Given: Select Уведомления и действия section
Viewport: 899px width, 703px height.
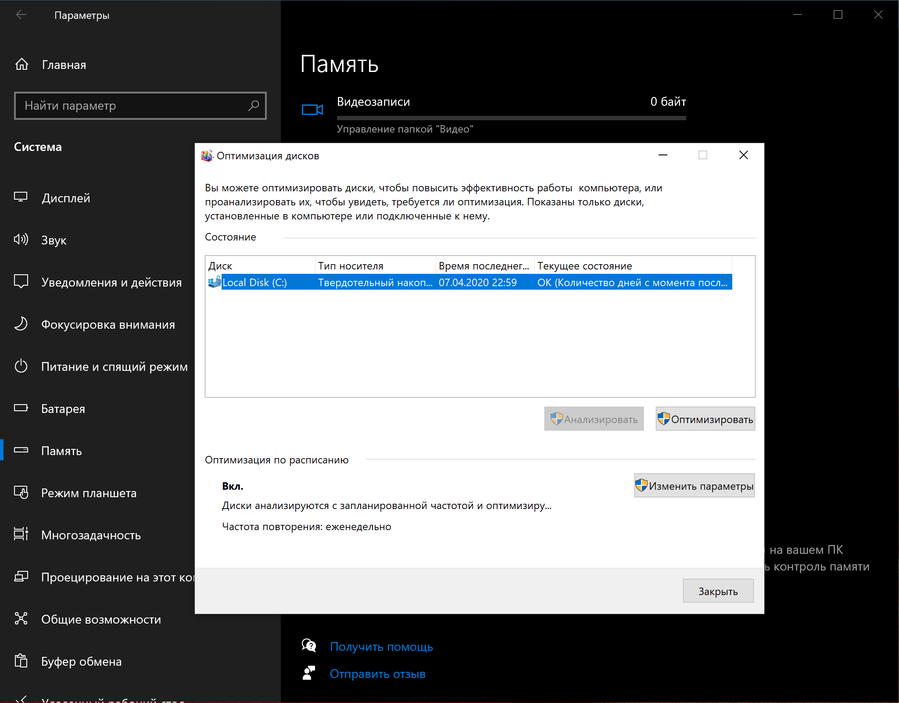Looking at the screenshot, I should point(111,282).
